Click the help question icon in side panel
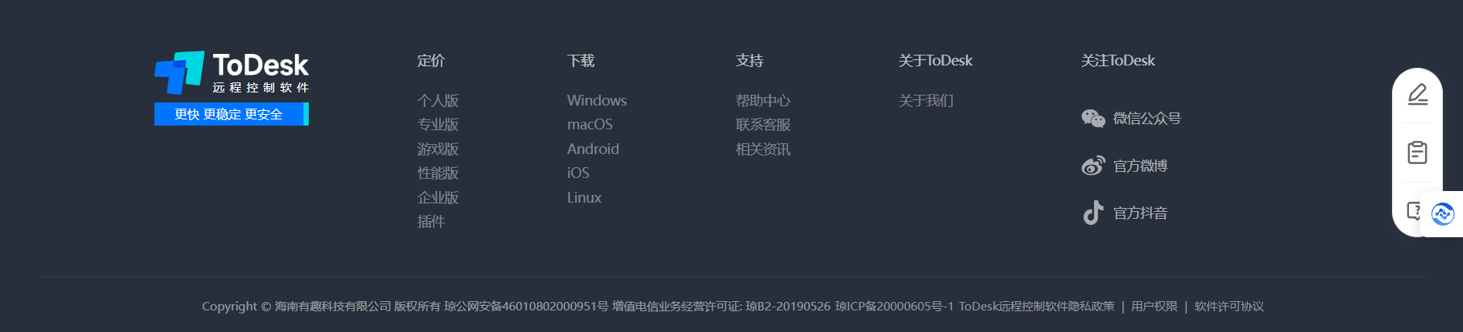The width and height of the screenshot is (1463, 332). [1413, 210]
